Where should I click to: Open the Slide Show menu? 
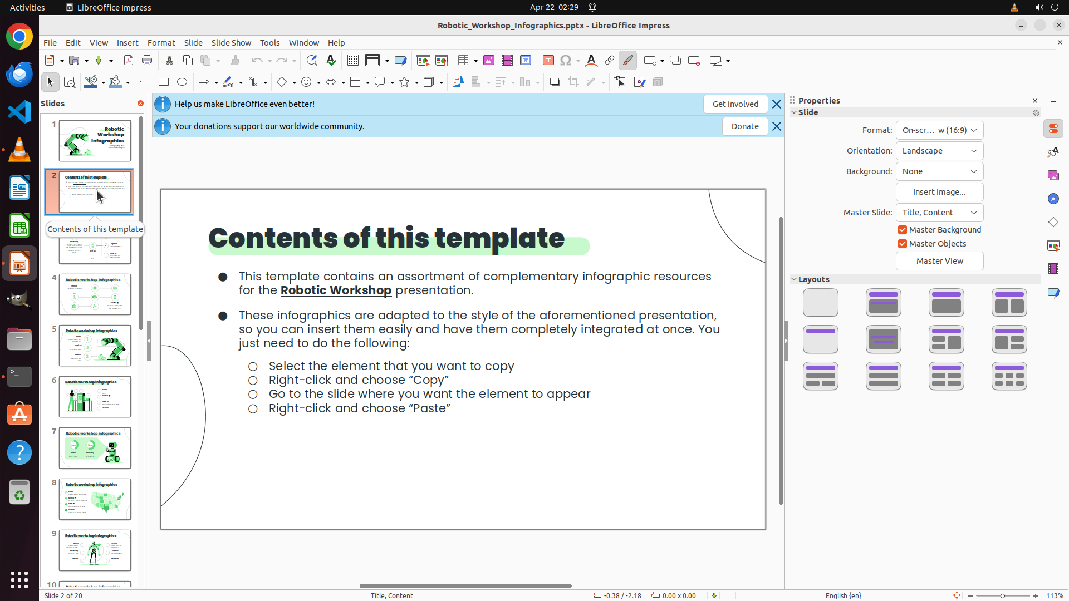pyautogui.click(x=231, y=43)
